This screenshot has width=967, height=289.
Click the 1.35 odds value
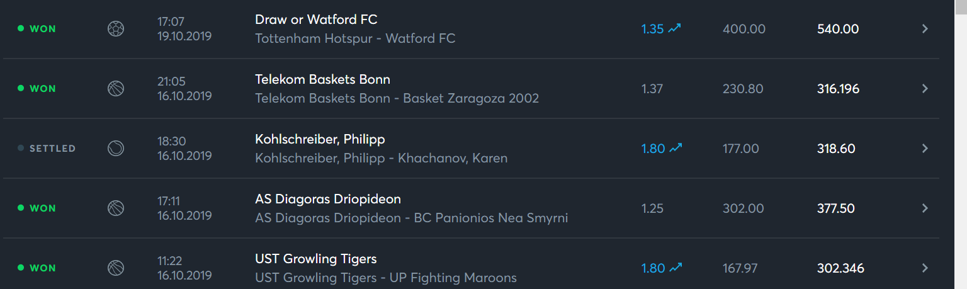pyautogui.click(x=652, y=29)
